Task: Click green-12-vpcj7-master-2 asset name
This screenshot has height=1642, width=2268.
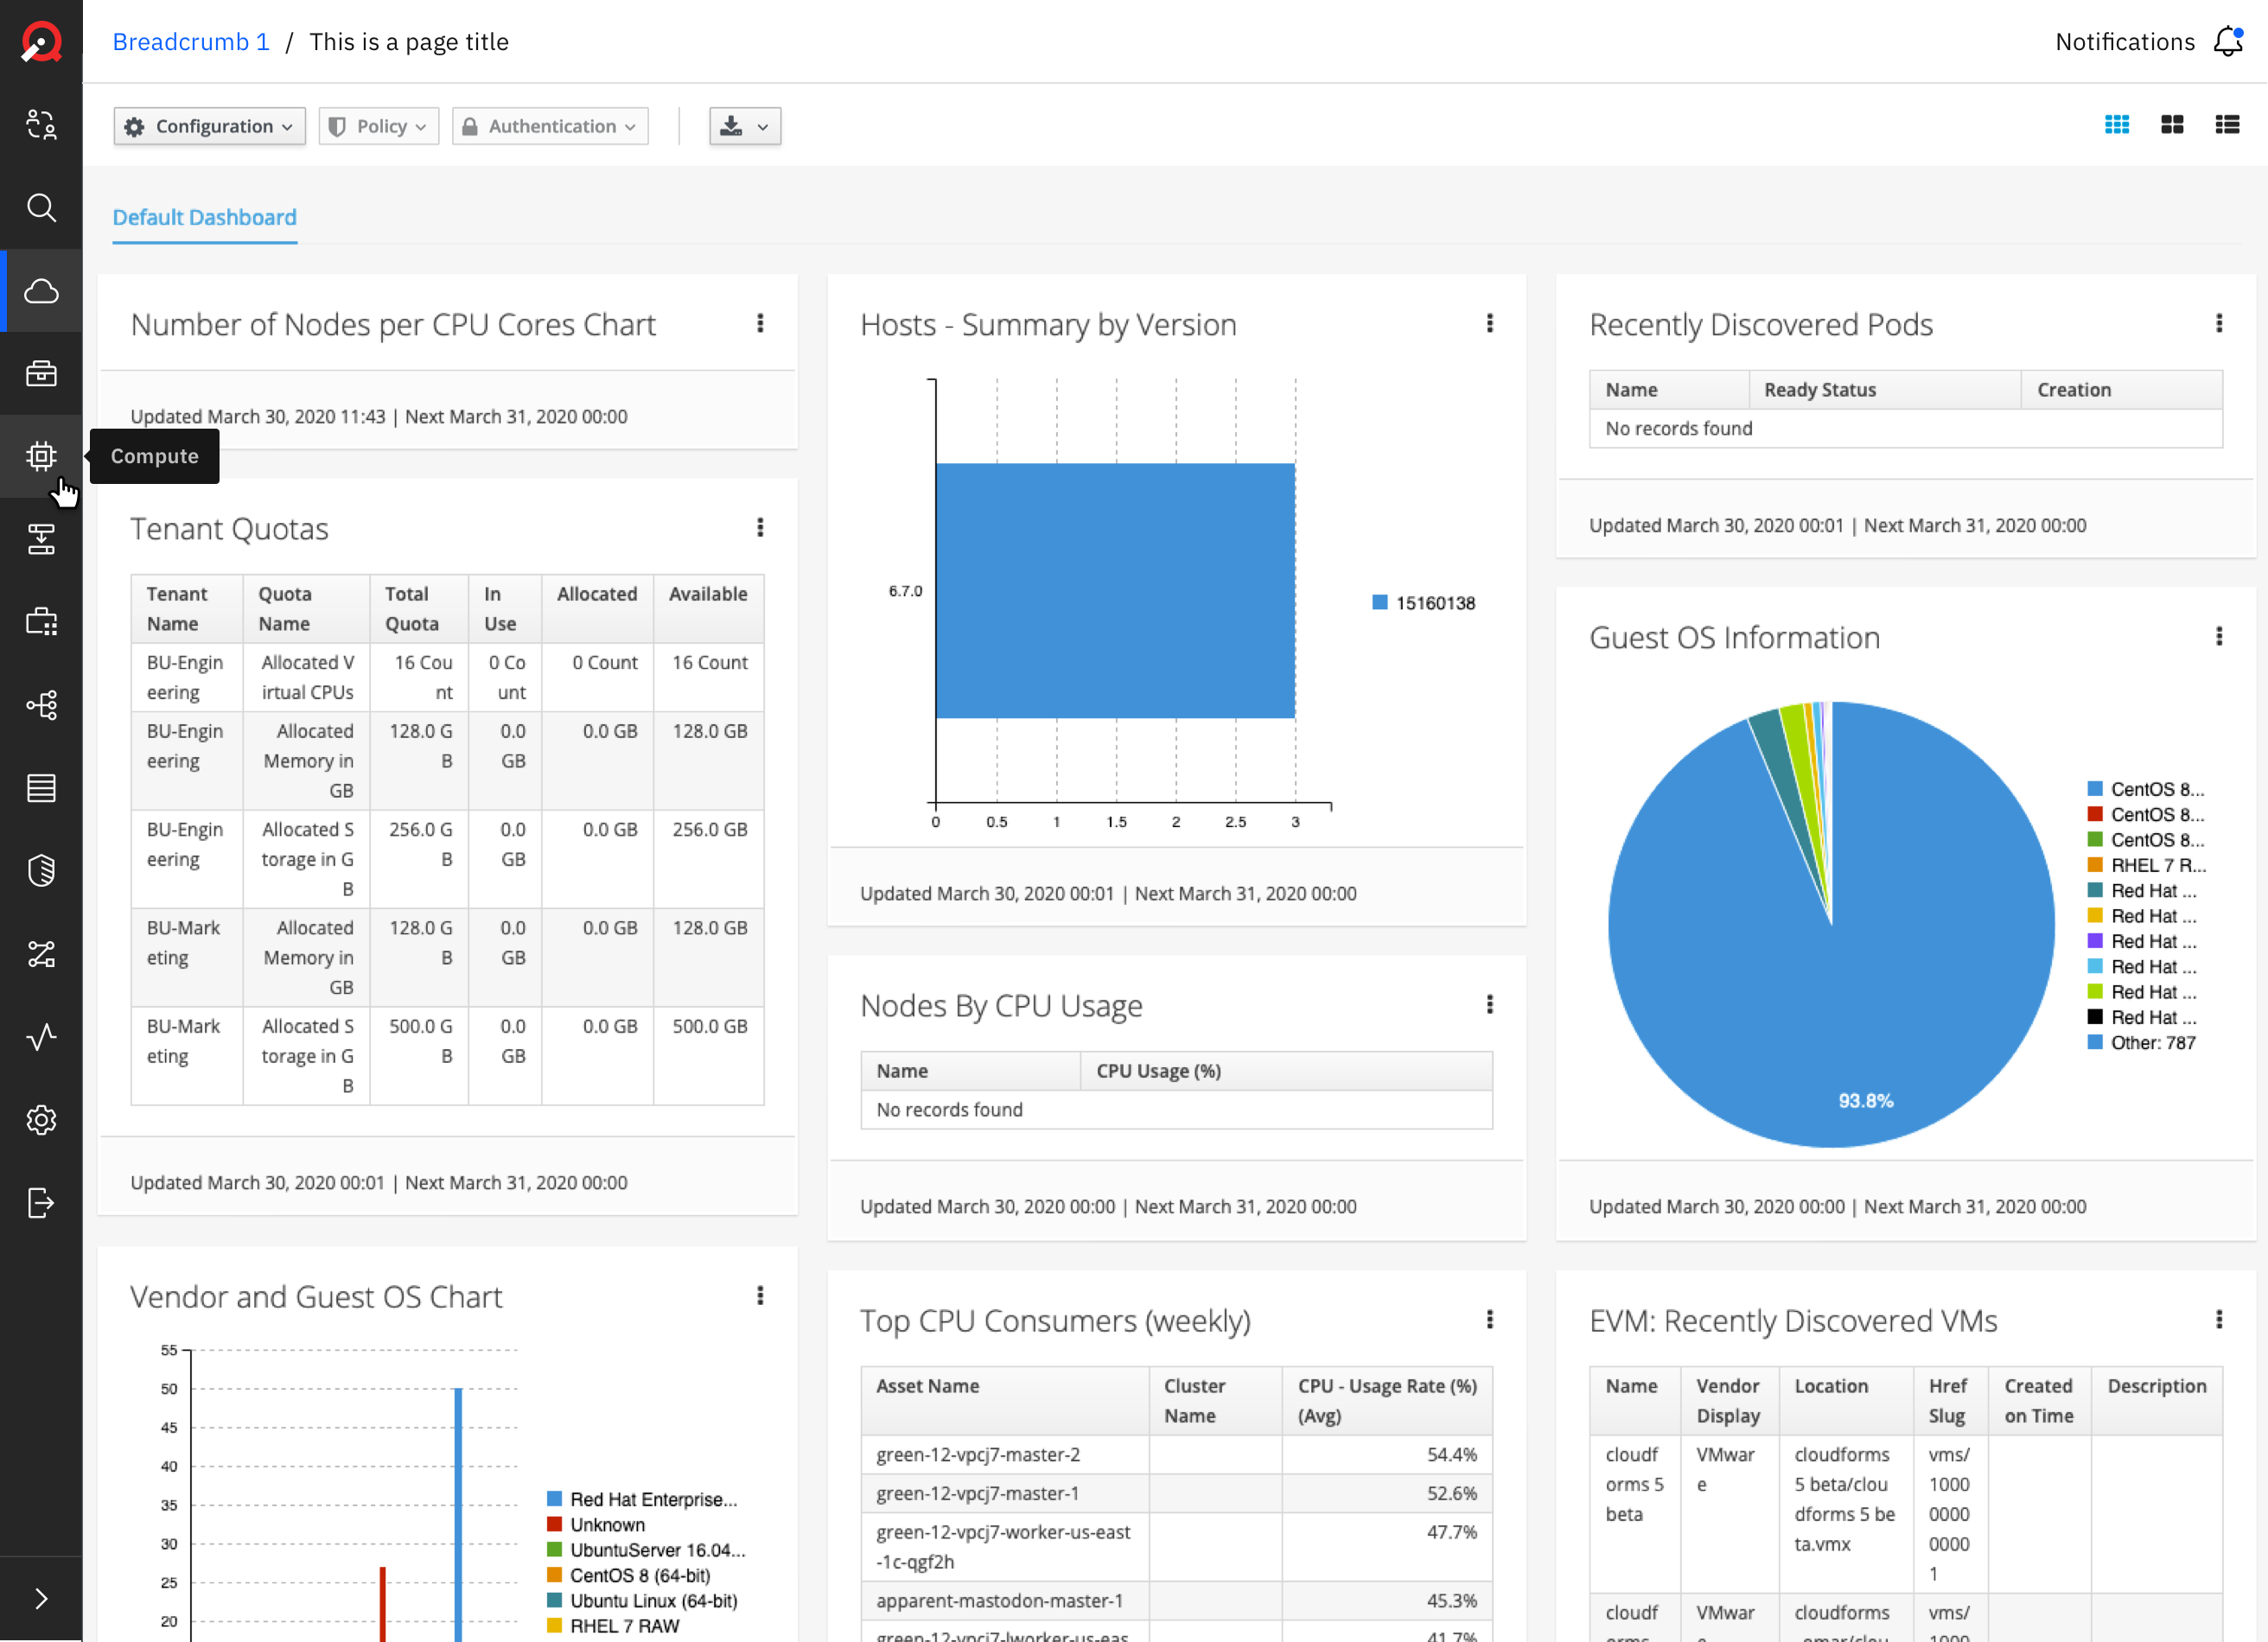Action: pos(978,1454)
